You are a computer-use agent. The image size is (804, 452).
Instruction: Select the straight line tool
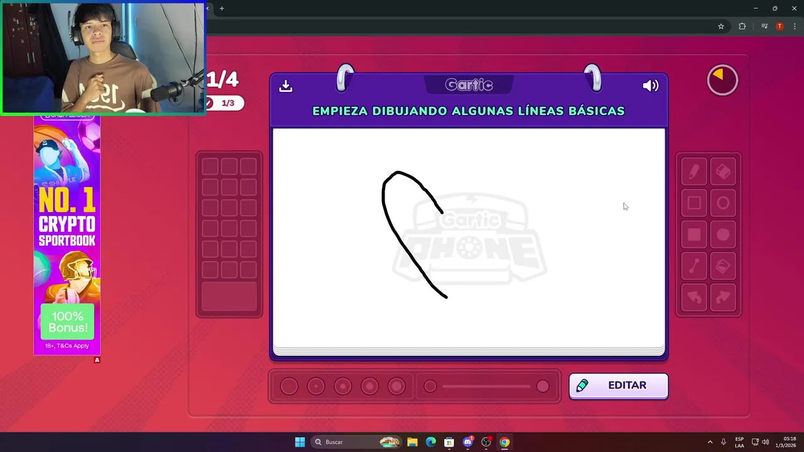694,266
